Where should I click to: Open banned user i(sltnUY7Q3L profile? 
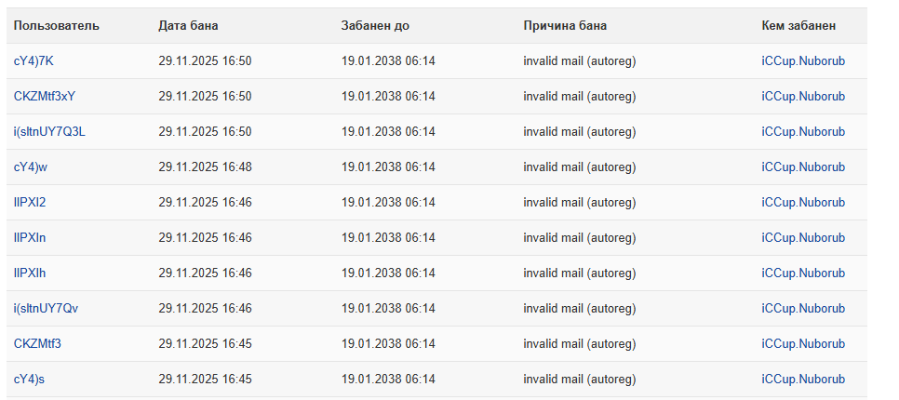point(49,132)
